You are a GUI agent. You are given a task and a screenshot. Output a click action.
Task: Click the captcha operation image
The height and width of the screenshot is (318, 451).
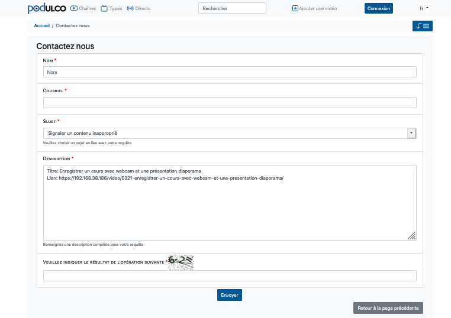(181, 262)
